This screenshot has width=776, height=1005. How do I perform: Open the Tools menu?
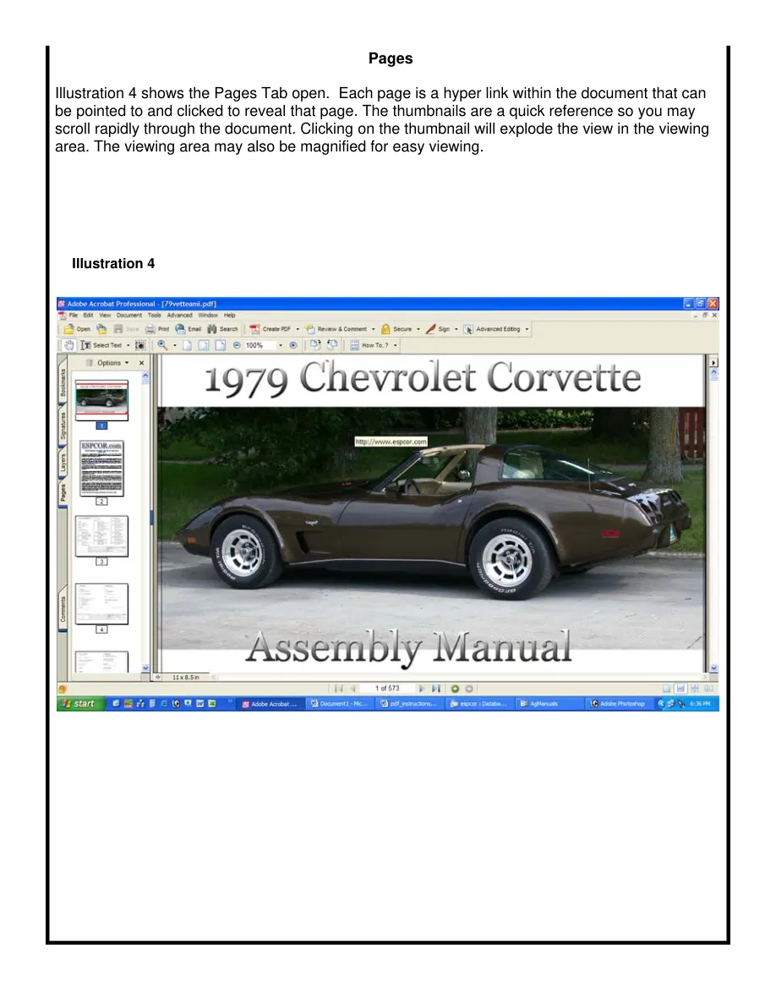(155, 316)
